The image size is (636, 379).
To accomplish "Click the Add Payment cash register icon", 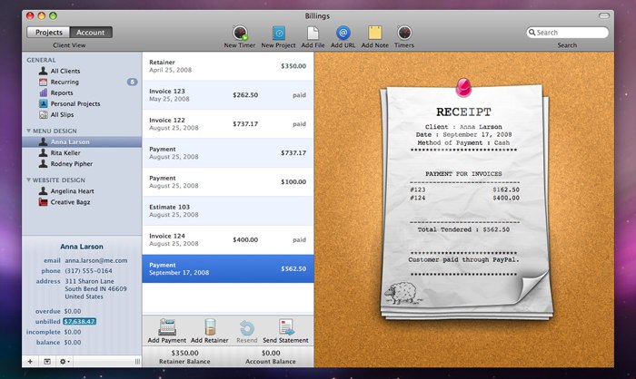I will coord(166,327).
